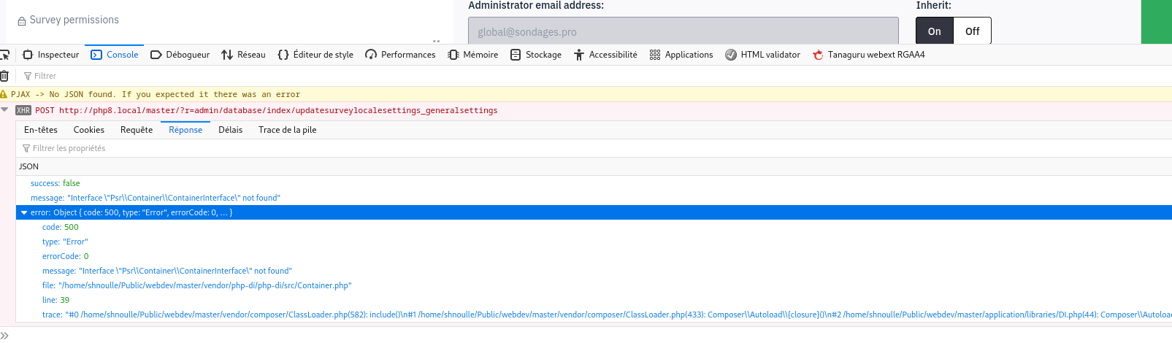1172x343 pixels.
Task: Open the Stockage panel
Action: pyautogui.click(x=536, y=55)
